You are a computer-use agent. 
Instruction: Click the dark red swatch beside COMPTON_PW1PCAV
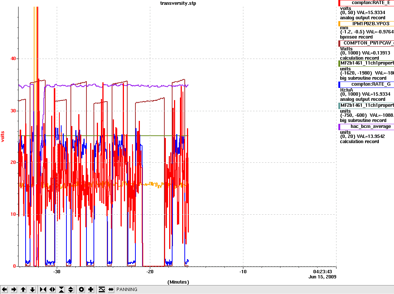point(339,43)
